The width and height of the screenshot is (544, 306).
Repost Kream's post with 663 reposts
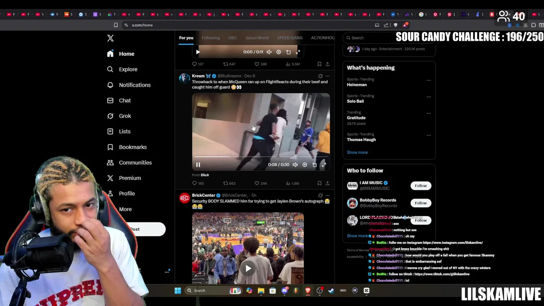coord(229,184)
